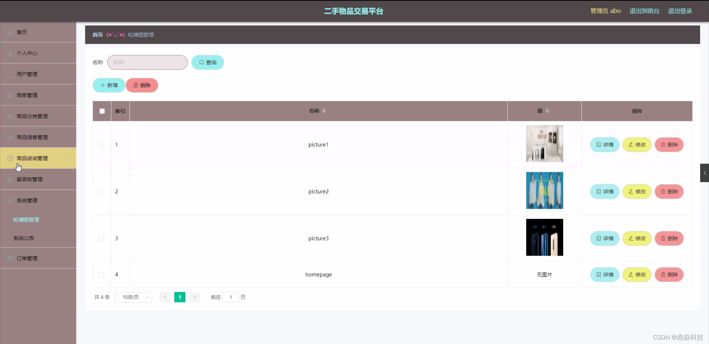
Task: Open the 10条/页 page size dropdown
Action: pos(133,297)
